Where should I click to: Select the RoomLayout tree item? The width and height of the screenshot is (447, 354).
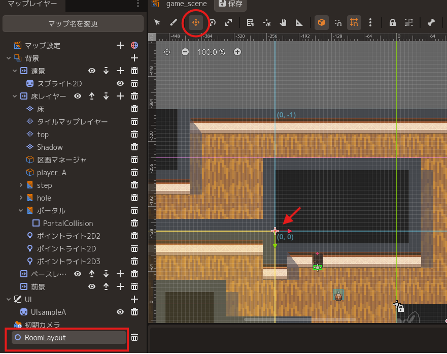[x=68, y=337]
